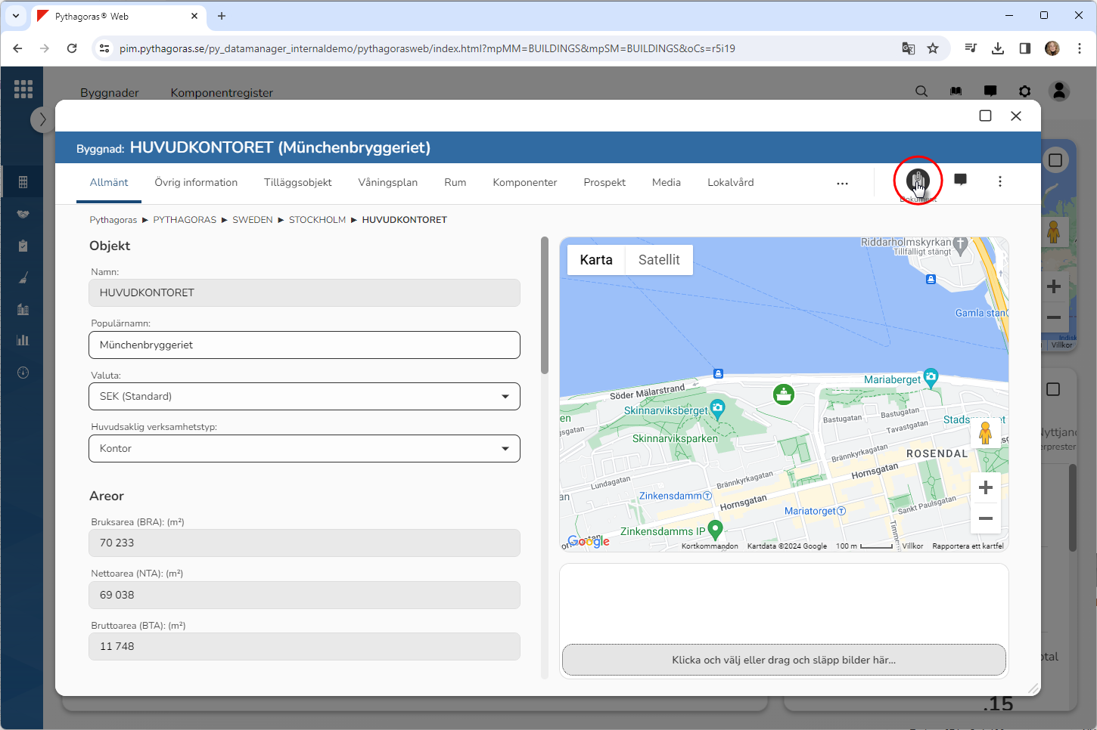Expand the Valuta dropdown

coord(304,397)
